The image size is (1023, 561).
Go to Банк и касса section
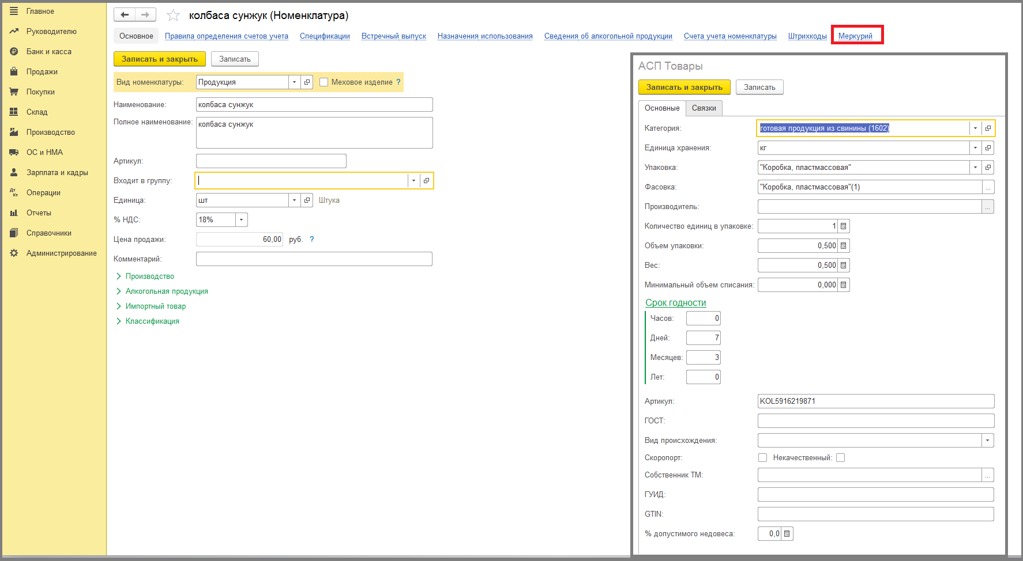[x=49, y=51]
